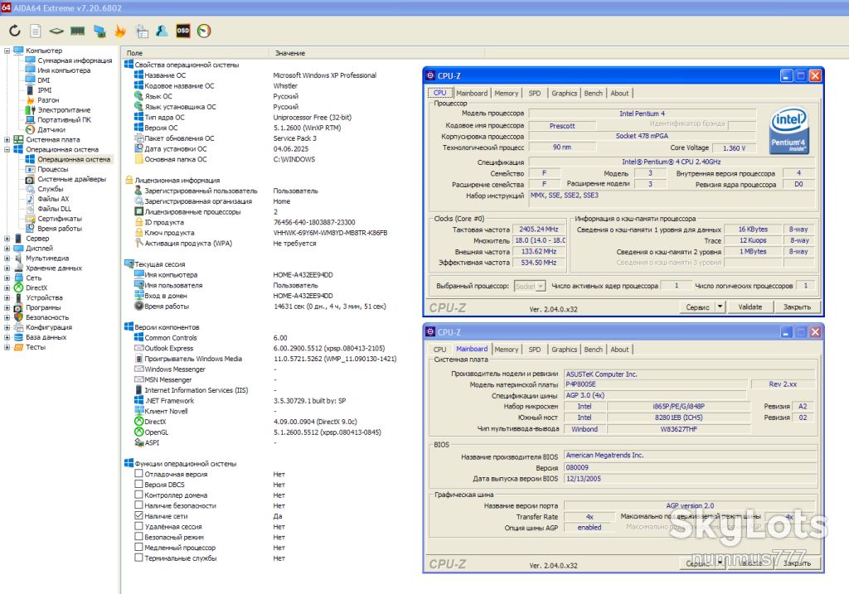Screen dimensions: 849x594
Task: Open About tab in mainboard CPU-Z window
Action: pos(619,350)
